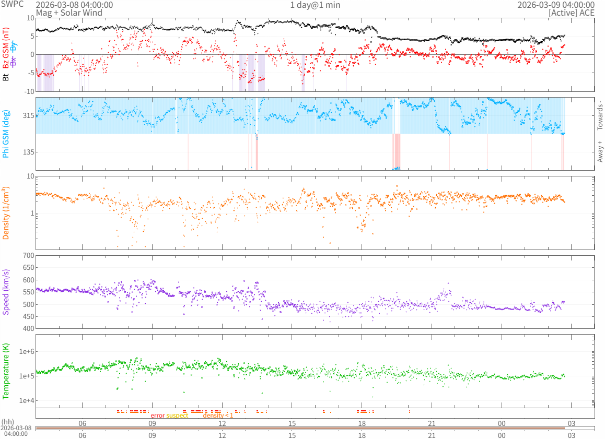Toggle the struck-through By series label
The height and width of the screenshot is (439, 605).
(x=14, y=46)
